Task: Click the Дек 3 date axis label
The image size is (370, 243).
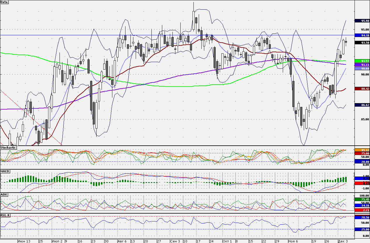Action: point(343,241)
